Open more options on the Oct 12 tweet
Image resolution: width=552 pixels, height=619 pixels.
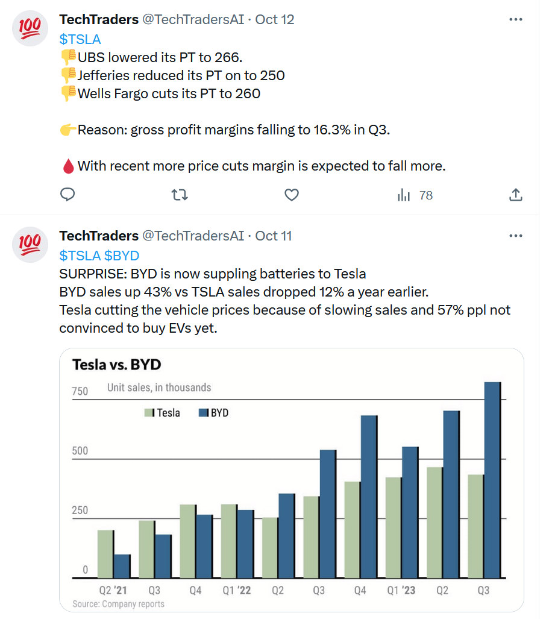click(x=516, y=19)
